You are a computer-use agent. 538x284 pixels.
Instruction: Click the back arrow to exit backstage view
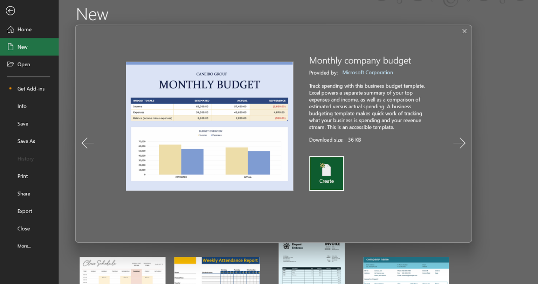point(10,11)
